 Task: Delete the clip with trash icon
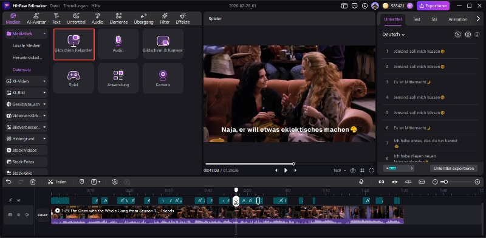coord(33,182)
